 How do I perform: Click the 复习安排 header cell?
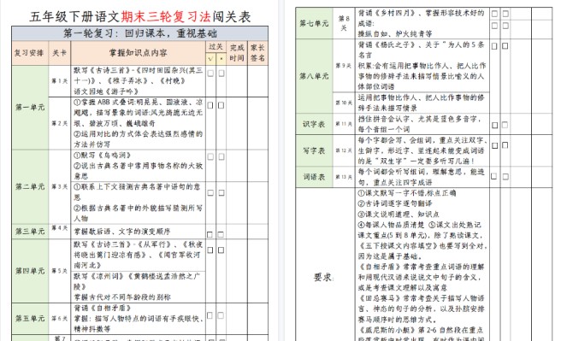point(30,53)
